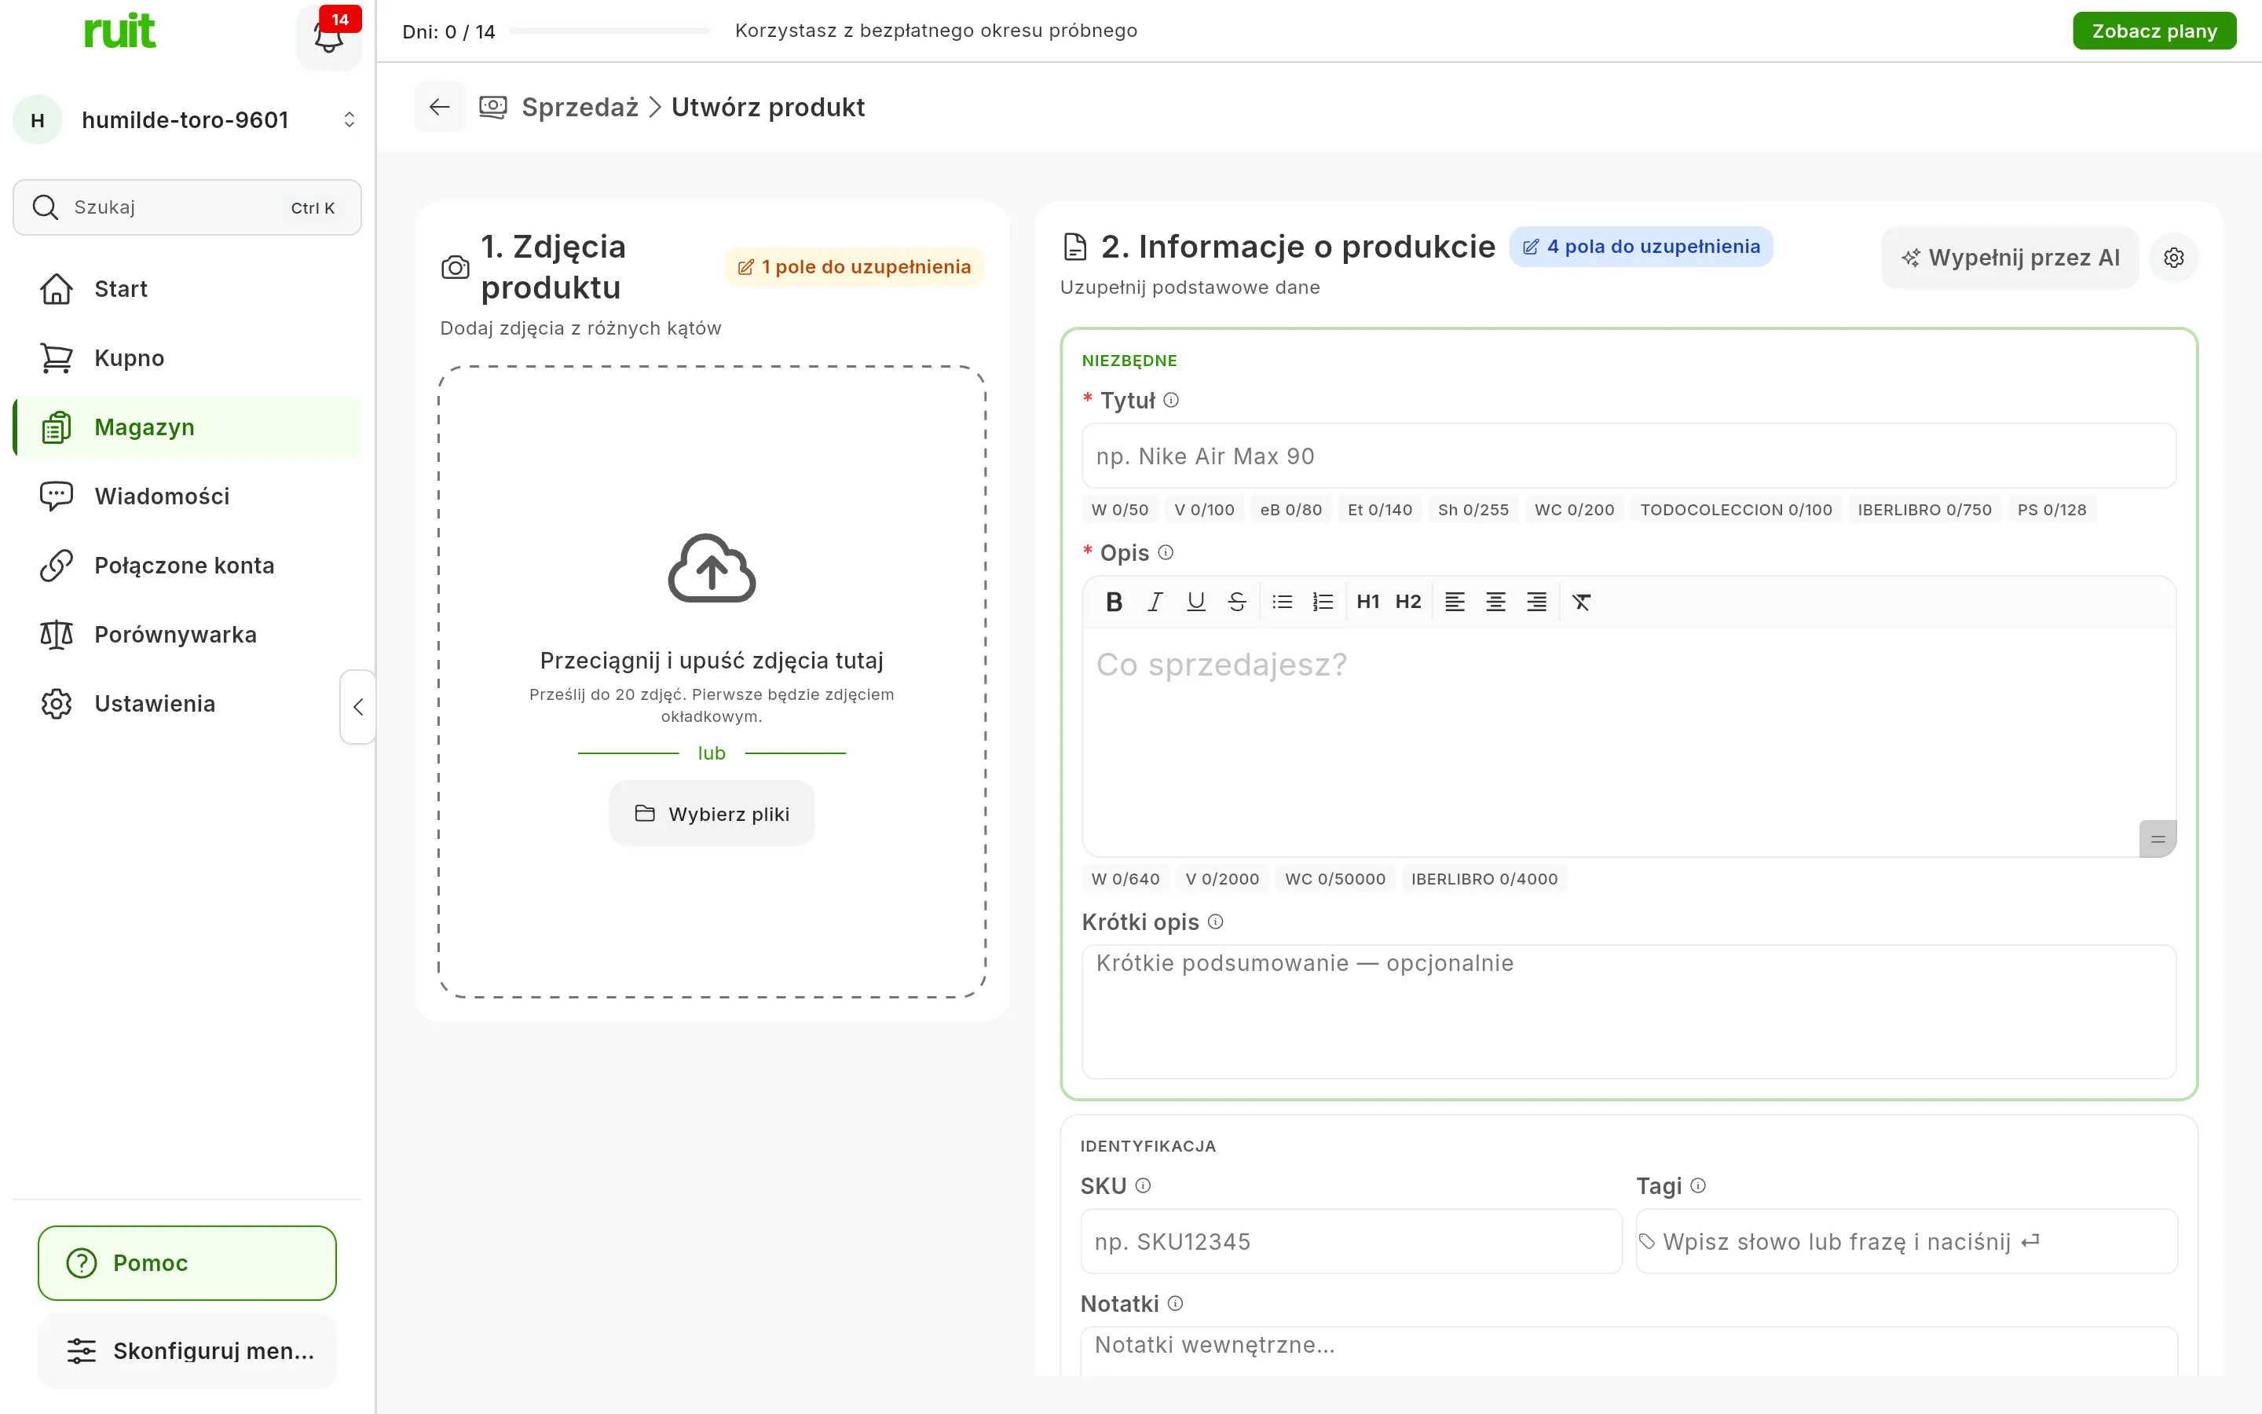Viewport: 2262px width, 1414px height.
Task: Click the Sprzedaż breadcrumb link
Action: (580, 108)
